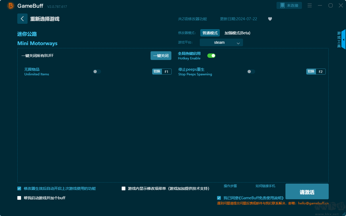Click the 一键关闭 button
The height and width of the screenshot is (216, 346).
point(161,55)
